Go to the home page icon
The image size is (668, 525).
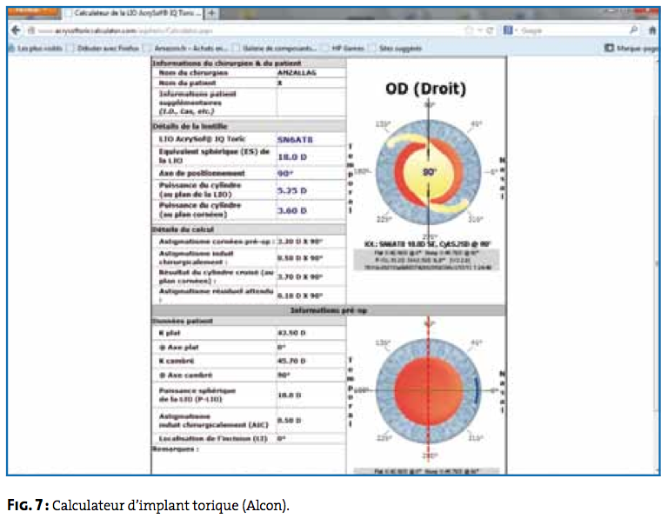[652, 30]
